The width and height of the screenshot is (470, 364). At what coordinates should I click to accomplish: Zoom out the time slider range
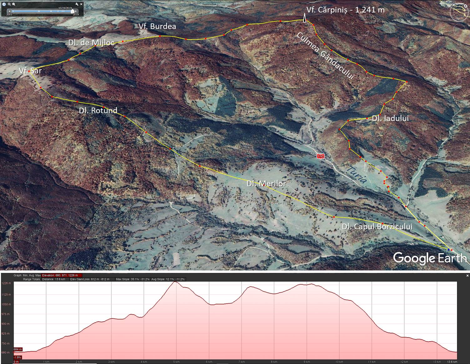[x=9, y=4]
